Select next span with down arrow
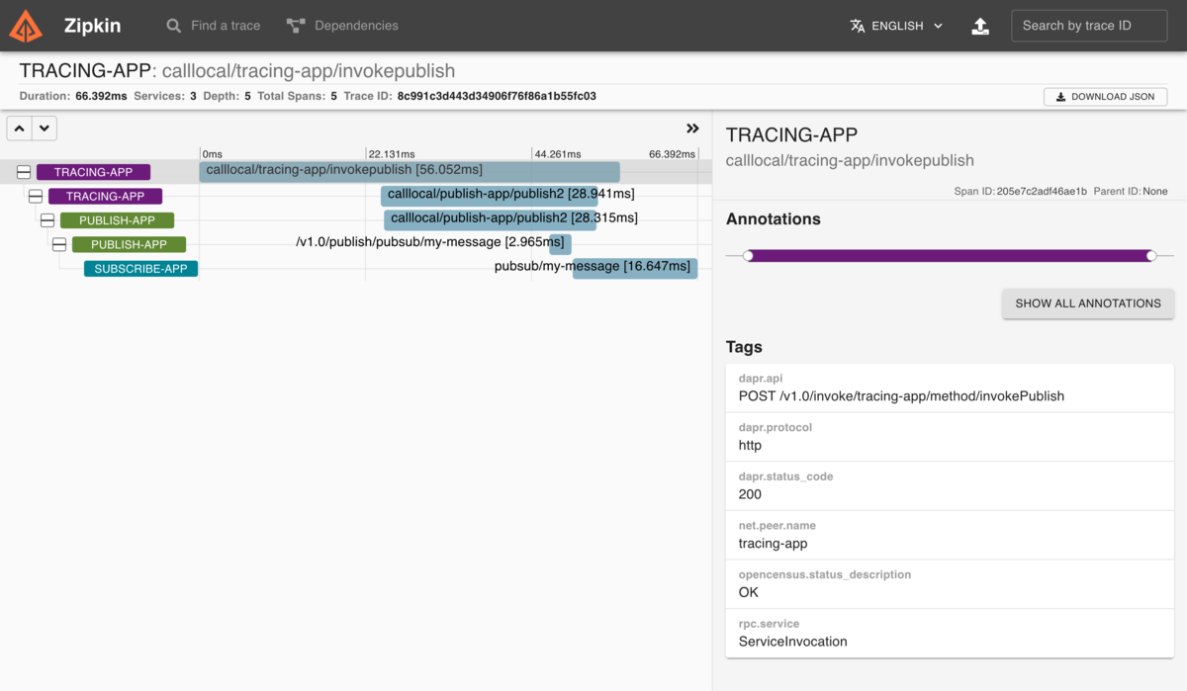1187x691 pixels. (x=45, y=129)
